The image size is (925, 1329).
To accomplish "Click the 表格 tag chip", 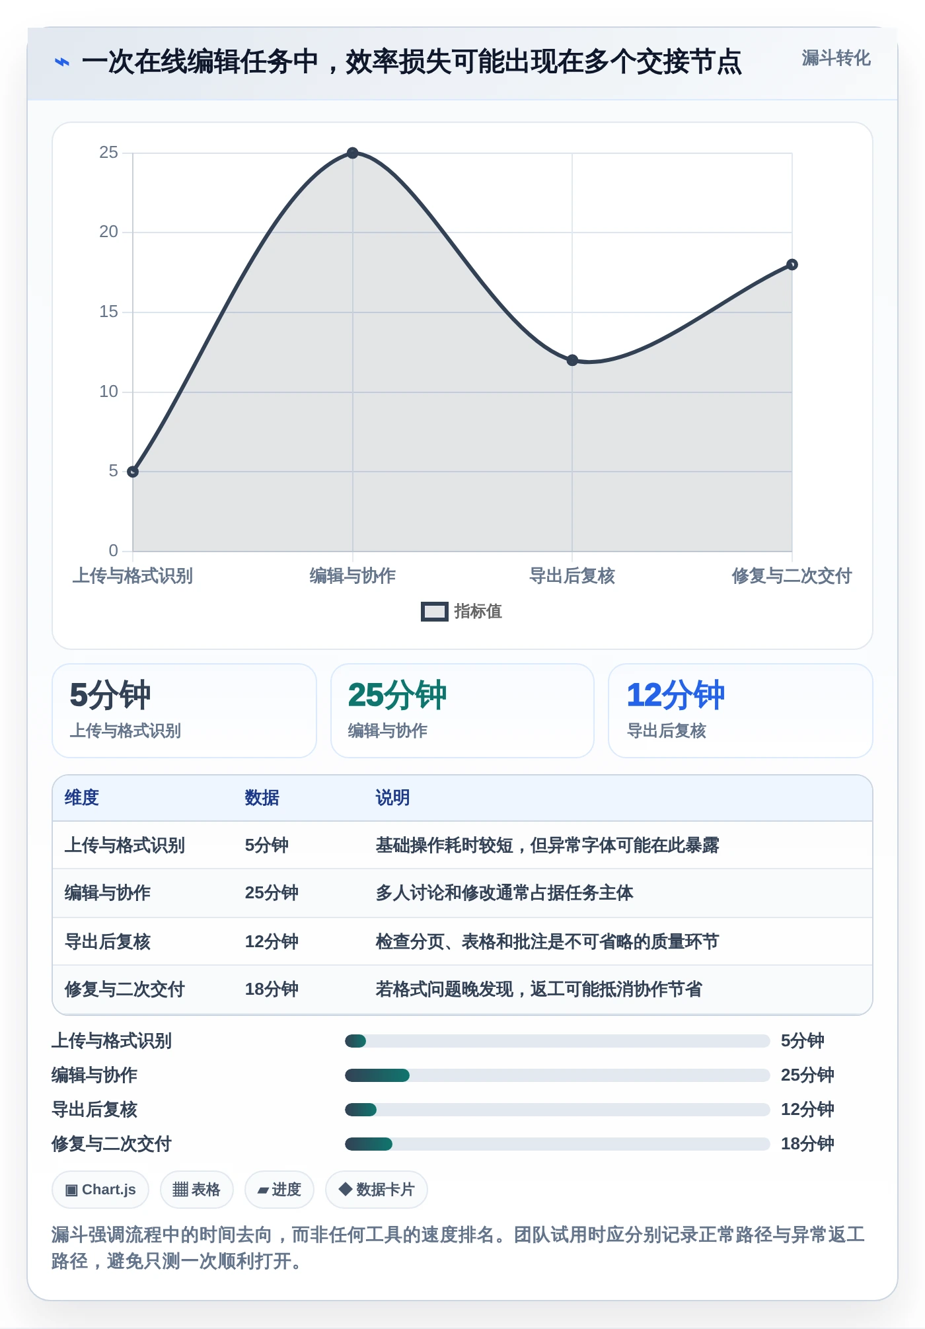I will tap(196, 1190).
